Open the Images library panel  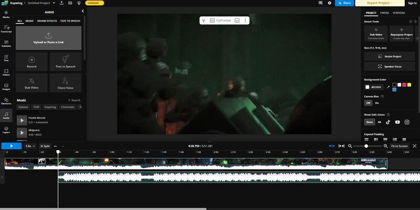click(6, 87)
